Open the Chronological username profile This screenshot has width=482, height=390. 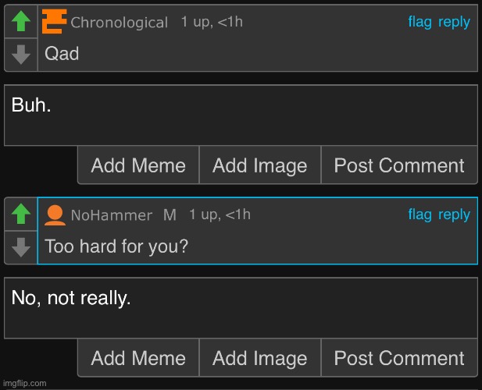tap(120, 23)
